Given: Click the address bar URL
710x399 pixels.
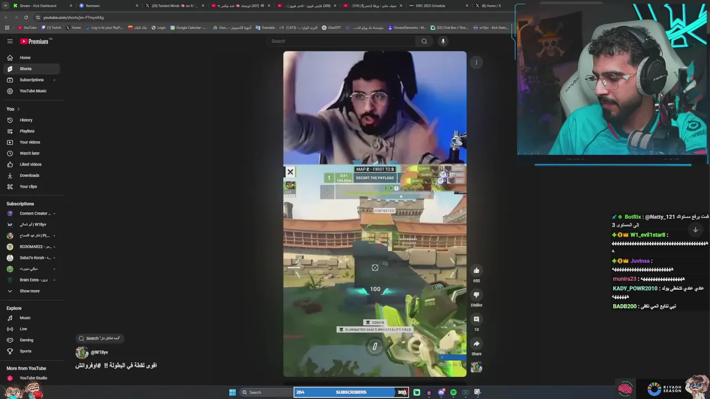Looking at the screenshot, I should [73, 17].
